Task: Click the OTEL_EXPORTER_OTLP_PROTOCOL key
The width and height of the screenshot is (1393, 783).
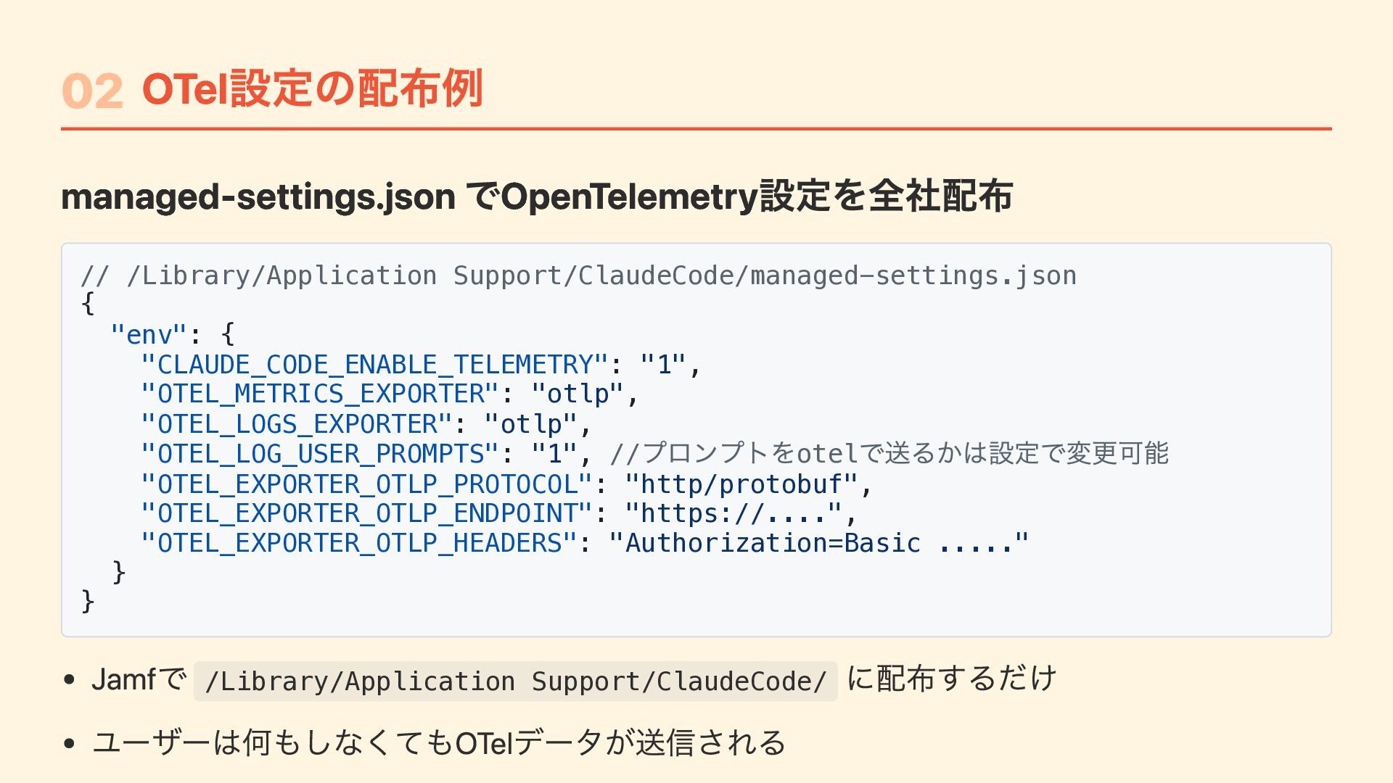Action: click(x=366, y=484)
